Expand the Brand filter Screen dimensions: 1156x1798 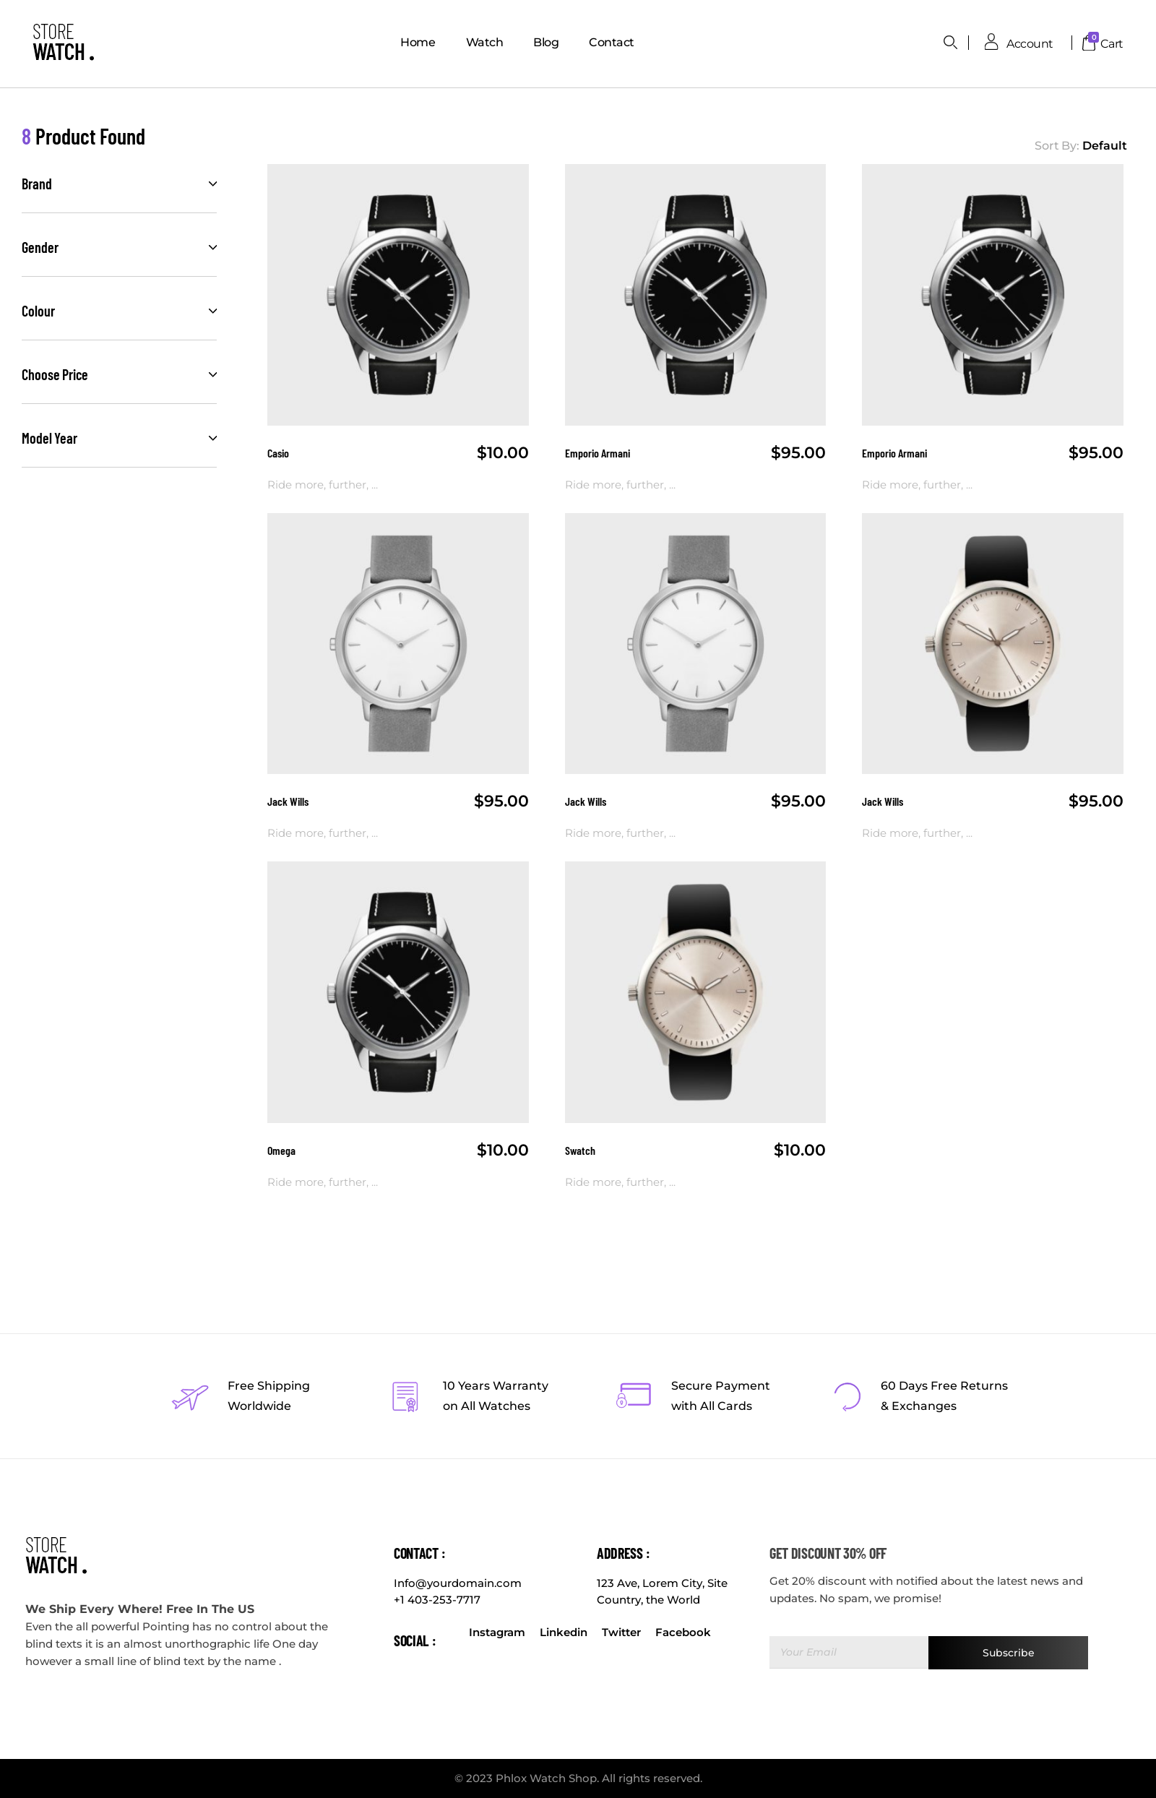(118, 184)
